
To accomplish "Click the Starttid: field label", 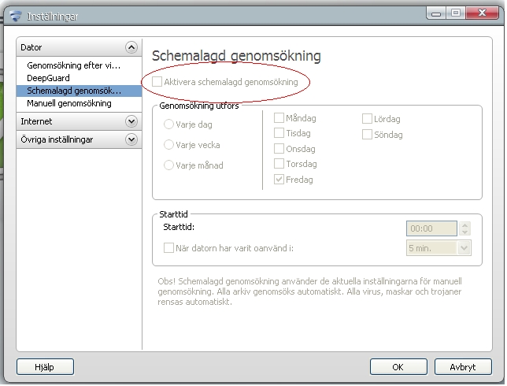I will 179,227.
